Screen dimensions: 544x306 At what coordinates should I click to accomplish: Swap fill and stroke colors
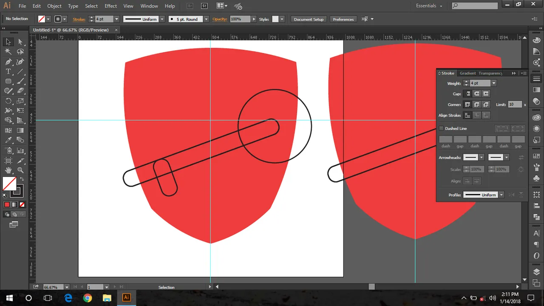coord(22,179)
